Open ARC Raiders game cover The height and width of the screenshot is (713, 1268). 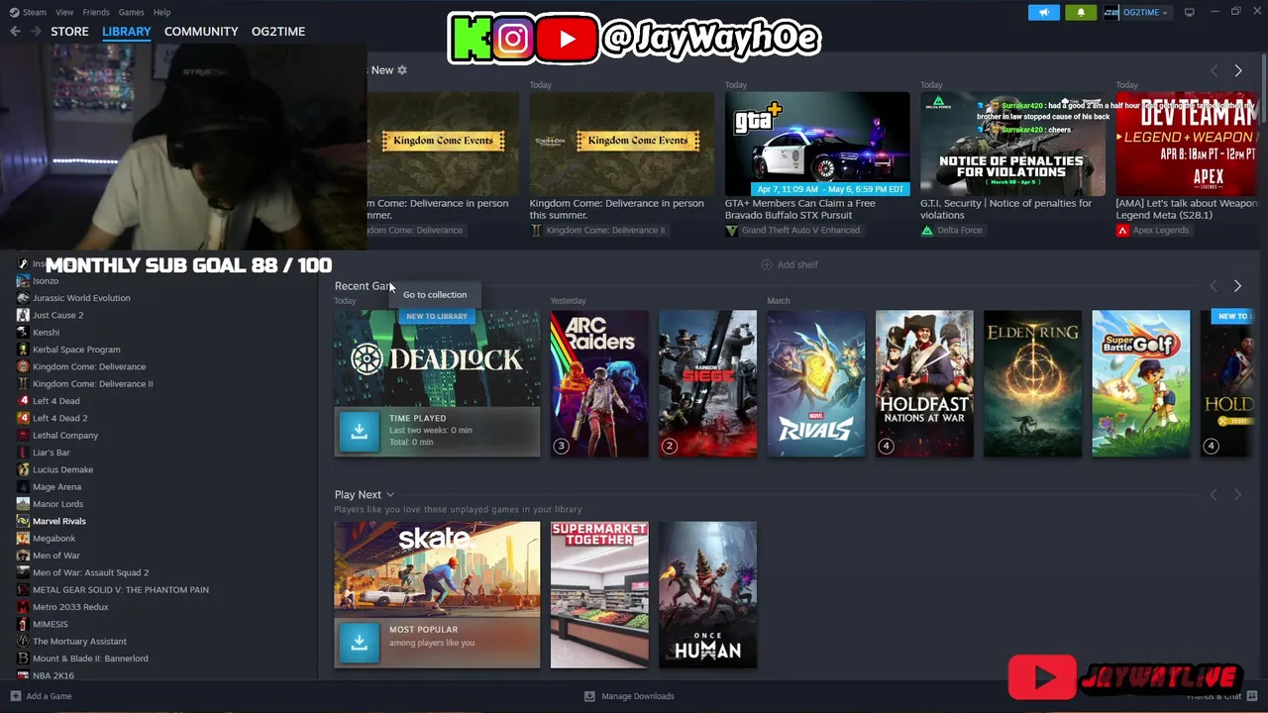coord(599,383)
